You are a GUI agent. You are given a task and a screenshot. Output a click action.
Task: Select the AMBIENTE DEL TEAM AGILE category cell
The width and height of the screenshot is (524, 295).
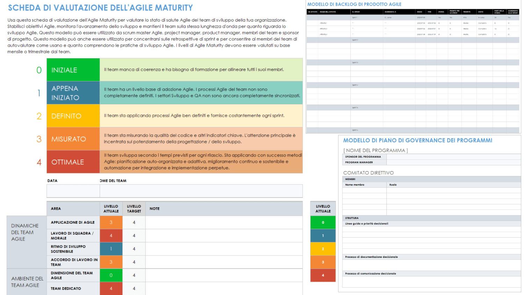[x=27, y=282]
